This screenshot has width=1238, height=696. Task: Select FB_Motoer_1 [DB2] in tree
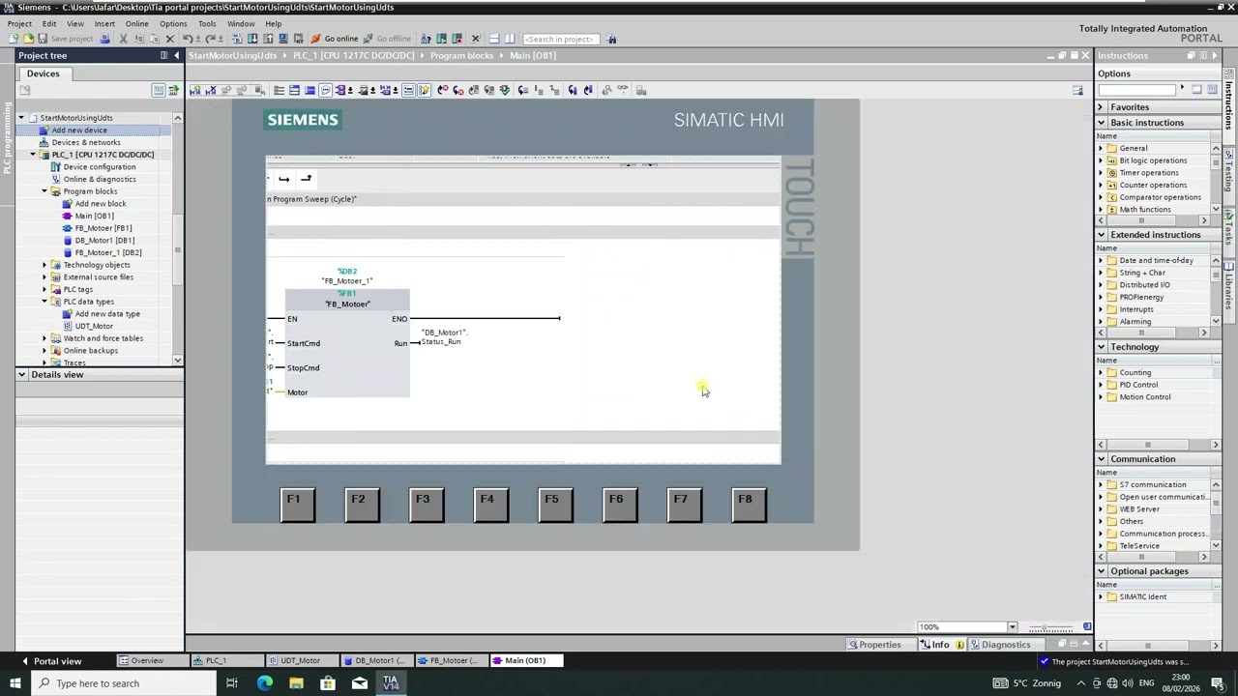108,252
